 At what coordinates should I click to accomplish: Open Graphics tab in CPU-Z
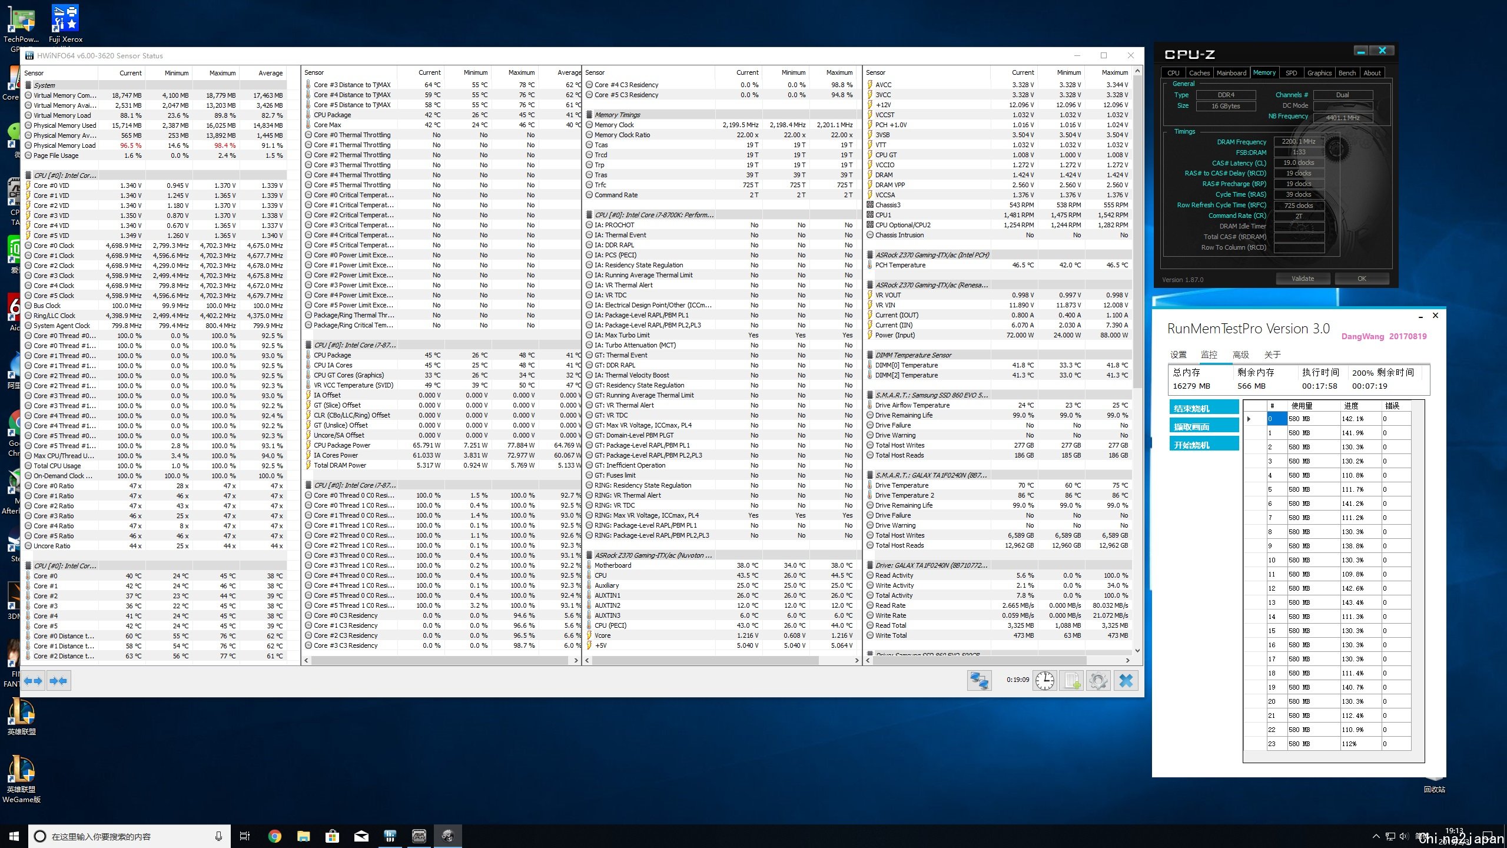coord(1319,73)
